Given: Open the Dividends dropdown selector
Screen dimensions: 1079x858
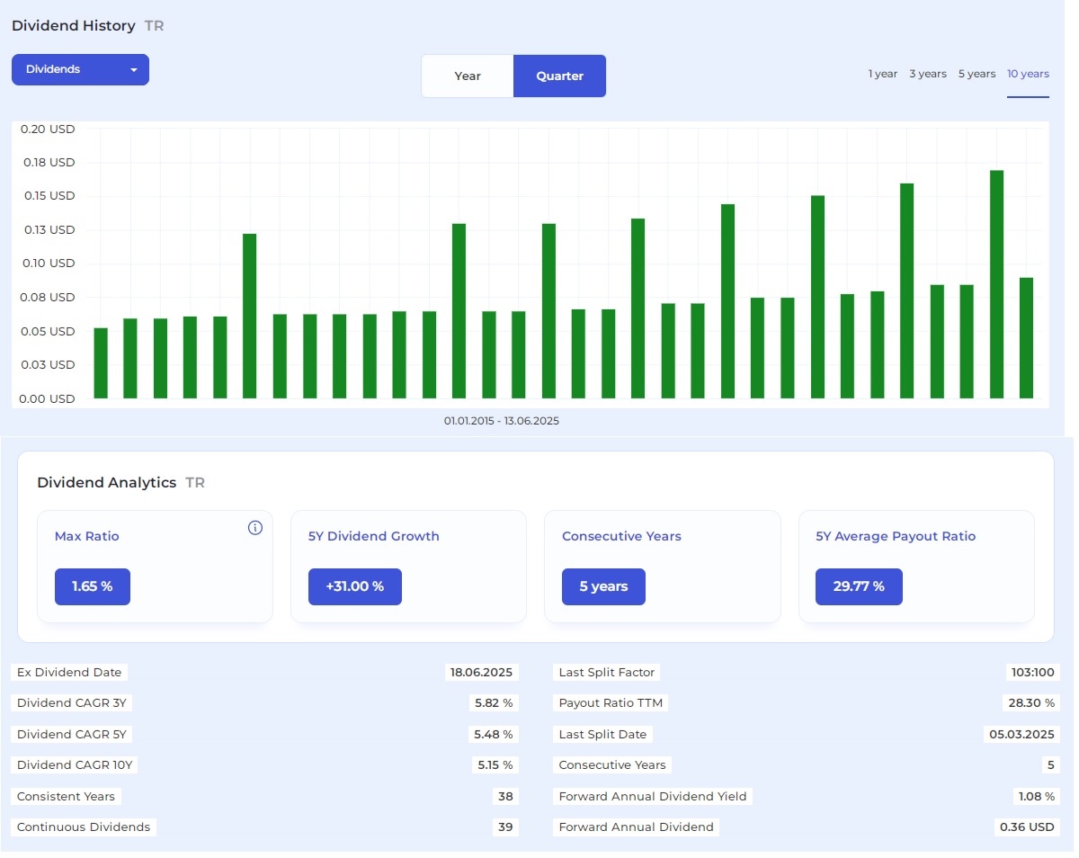Looking at the screenshot, I should coord(80,69).
